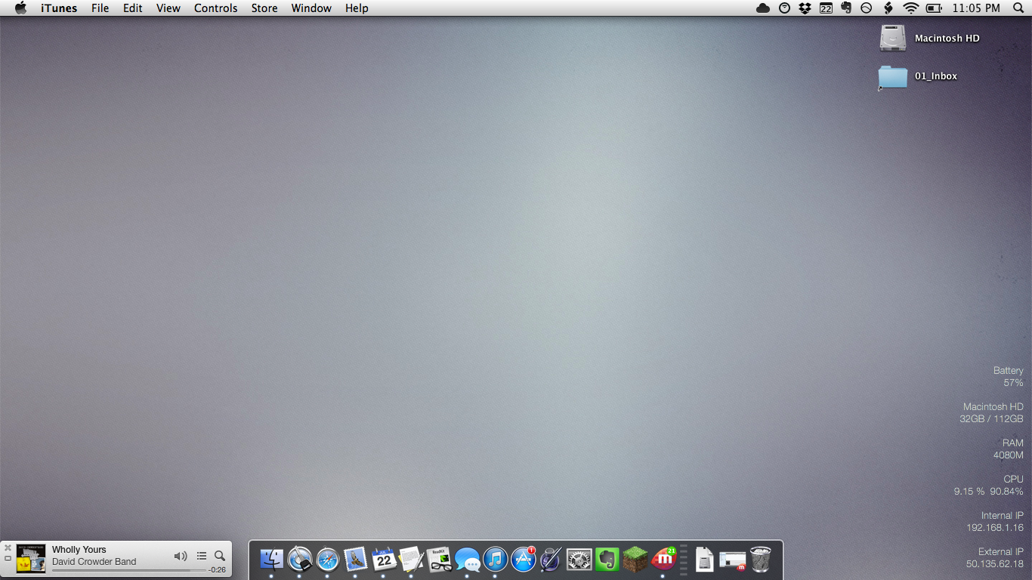Click the Evernote elephant in menu bar
The image size is (1032, 580).
[x=846, y=8]
